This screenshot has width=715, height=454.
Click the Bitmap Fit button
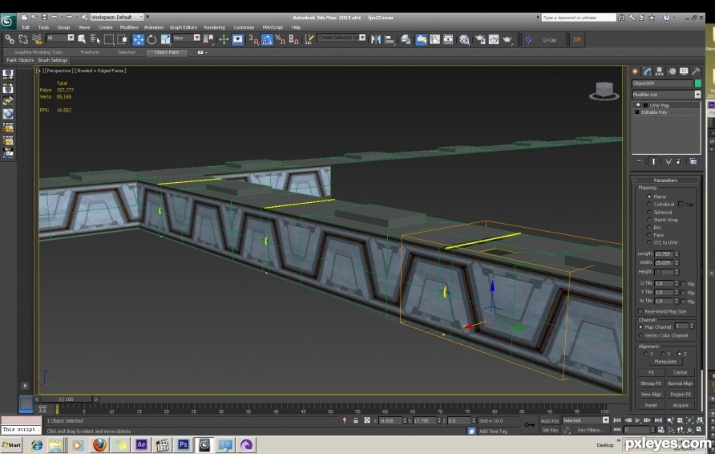point(651,383)
